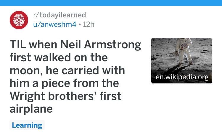The image size is (222, 135).
Task: Click the 12h post timestamp
Action: click(89, 24)
